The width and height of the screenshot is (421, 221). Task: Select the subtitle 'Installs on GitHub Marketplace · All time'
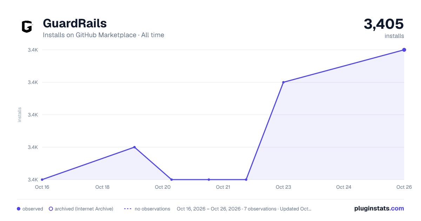(103, 35)
